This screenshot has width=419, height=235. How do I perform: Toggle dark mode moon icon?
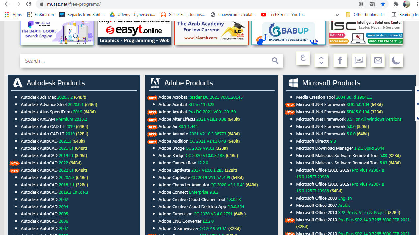396,60
